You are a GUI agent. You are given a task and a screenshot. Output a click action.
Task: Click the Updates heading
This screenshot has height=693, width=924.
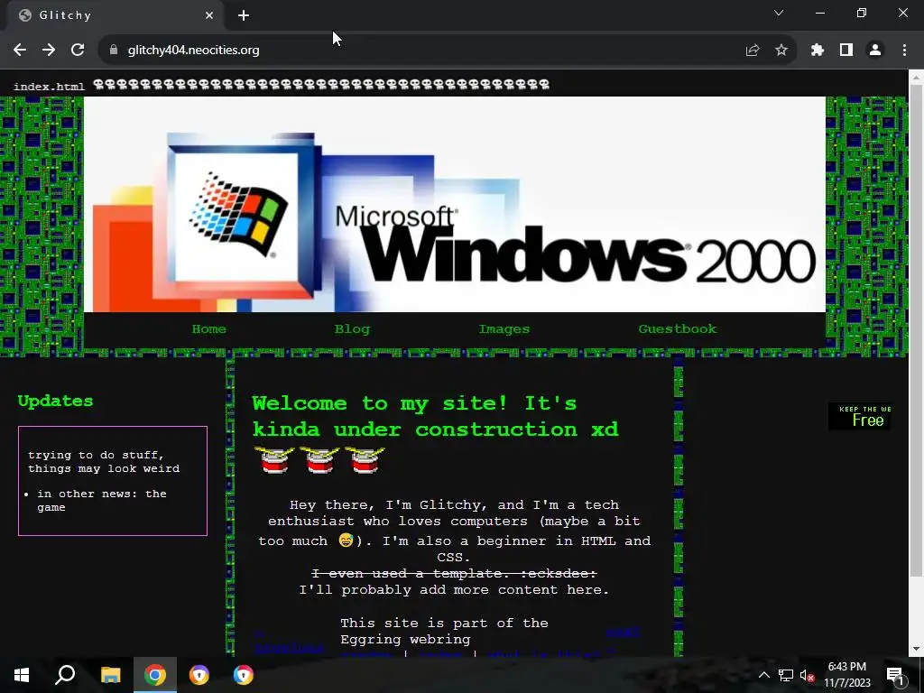[55, 401]
